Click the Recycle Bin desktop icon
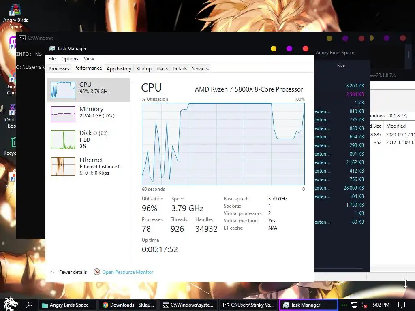 pyautogui.click(x=11, y=146)
